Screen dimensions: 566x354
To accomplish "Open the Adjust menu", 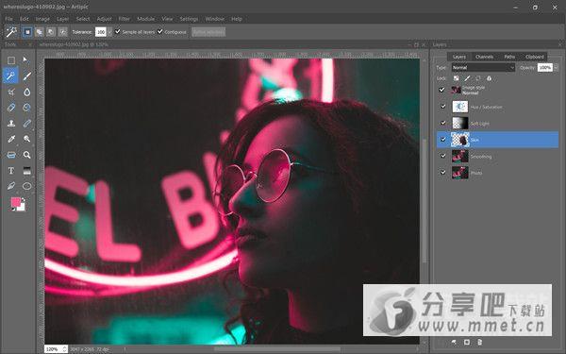I will 105,19.
